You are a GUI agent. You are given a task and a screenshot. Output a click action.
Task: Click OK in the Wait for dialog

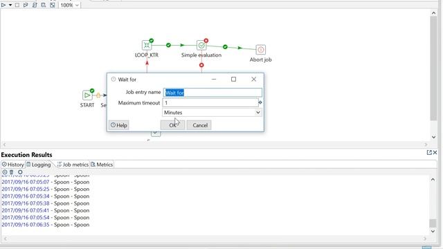172,125
